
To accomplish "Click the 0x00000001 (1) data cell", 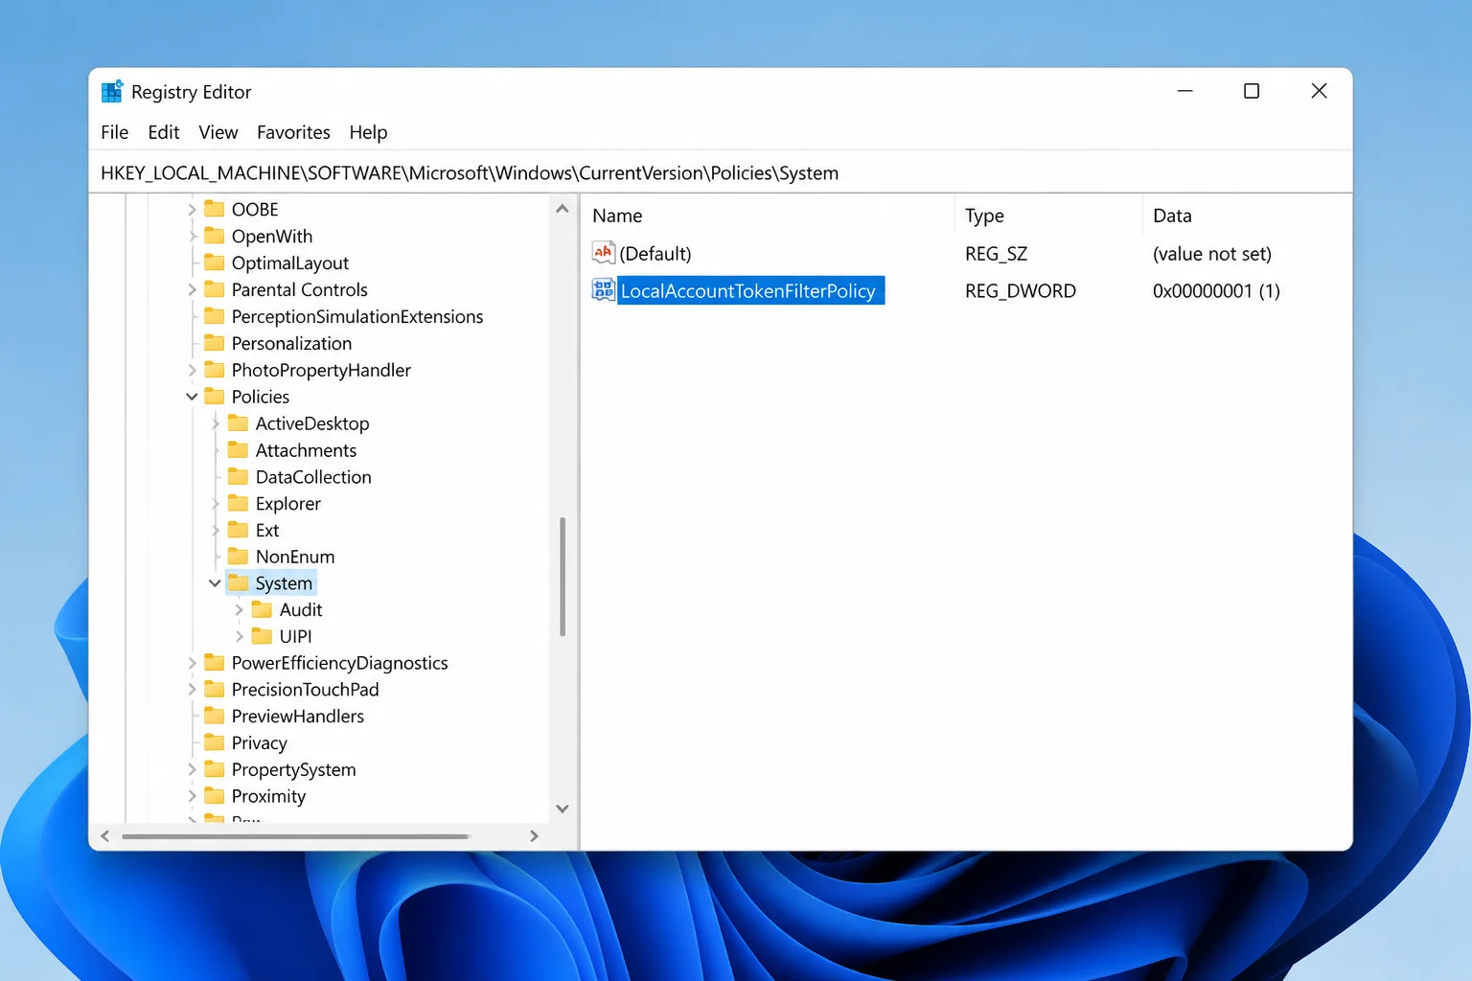I will (1216, 290).
